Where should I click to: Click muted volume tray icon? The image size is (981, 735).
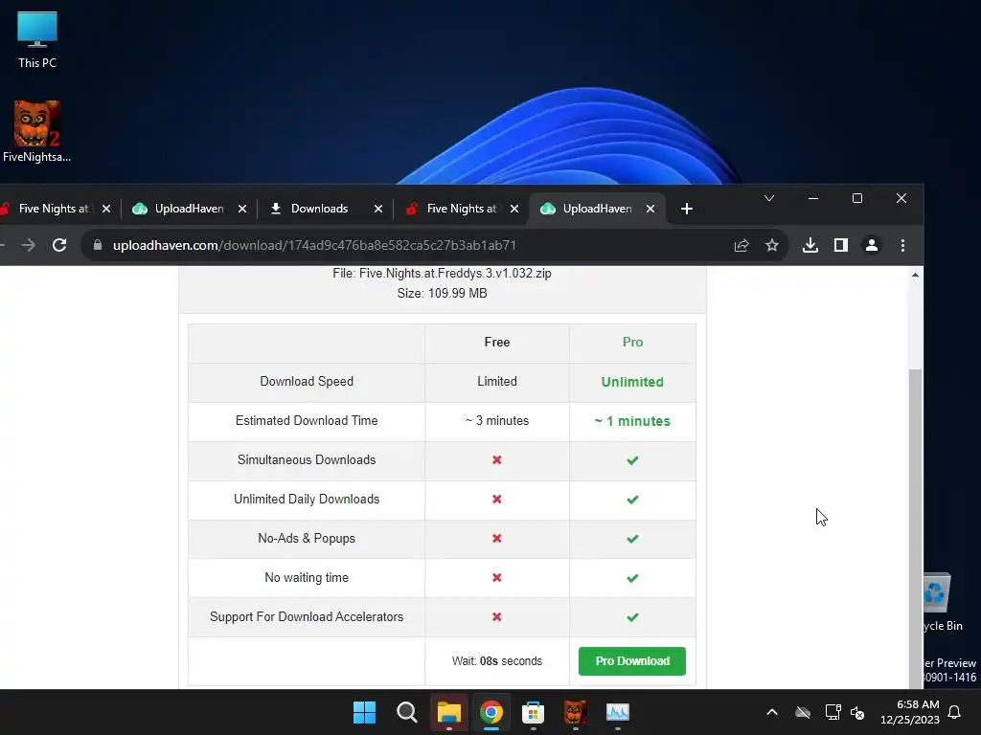[x=857, y=712]
